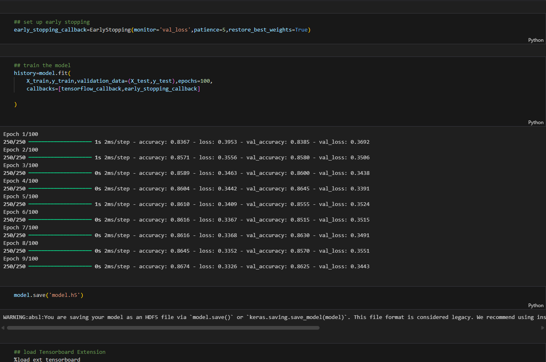Image resolution: width=546 pixels, height=362 pixels.
Task: Click the Python language label on the model.save cell
Action: 536,305
